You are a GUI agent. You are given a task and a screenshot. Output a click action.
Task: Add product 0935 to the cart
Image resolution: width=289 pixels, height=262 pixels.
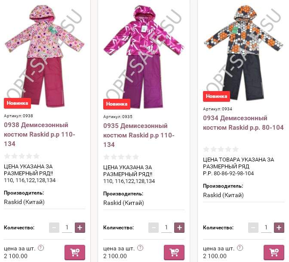(x=174, y=252)
